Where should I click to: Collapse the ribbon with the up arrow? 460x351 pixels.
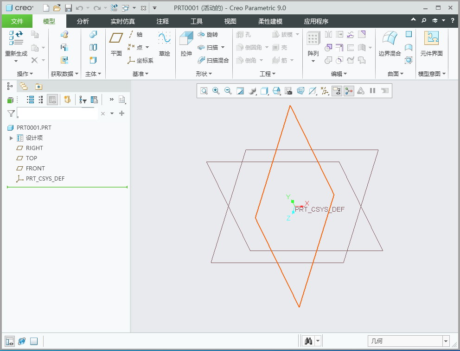[413, 20]
